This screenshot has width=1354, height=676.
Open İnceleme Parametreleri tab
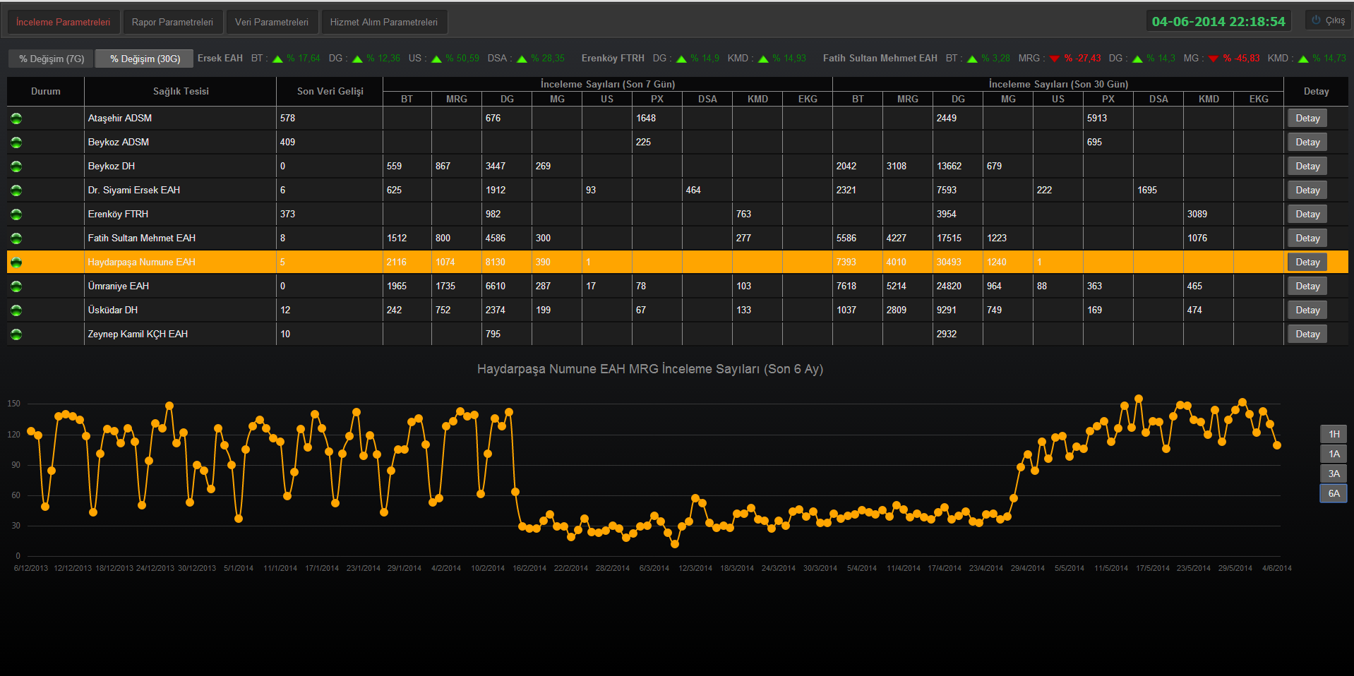pos(64,22)
